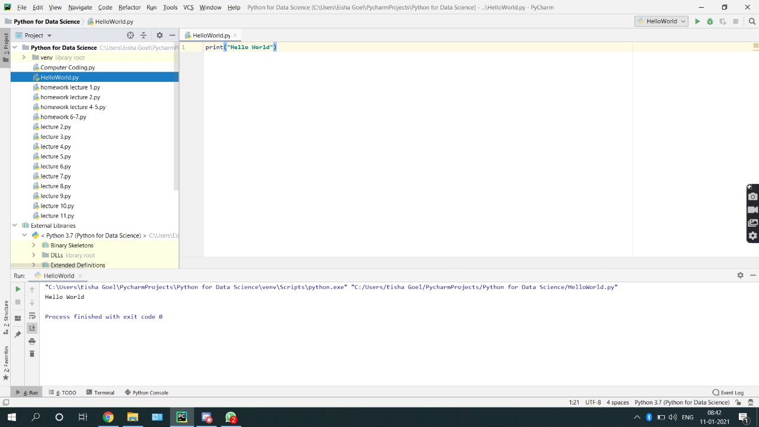This screenshot has height=427, width=759.
Task: Open File Explorer from the taskbar
Action: pyautogui.click(x=132, y=417)
